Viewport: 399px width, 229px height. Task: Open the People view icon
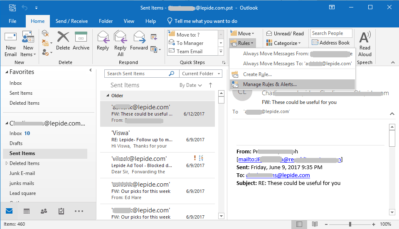pos(44,211)
